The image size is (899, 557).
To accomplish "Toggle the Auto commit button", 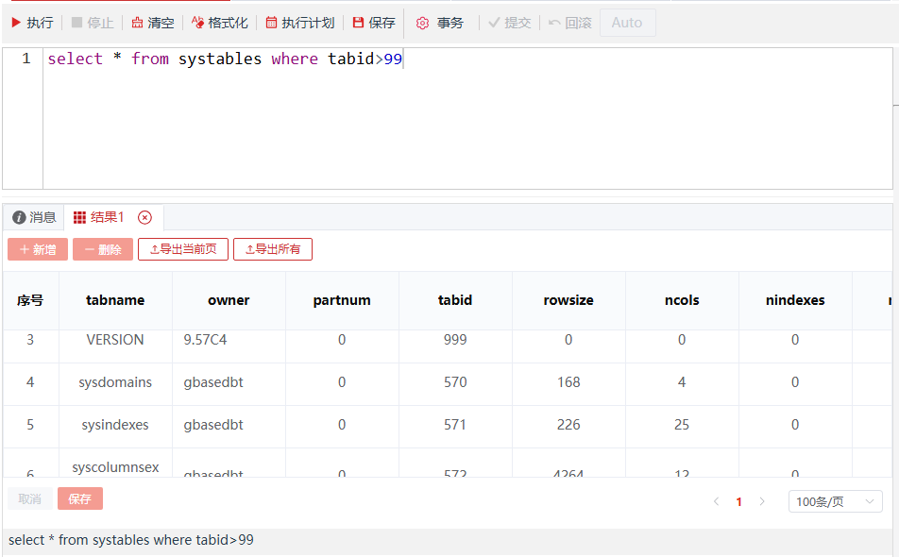I will (627, 23).
